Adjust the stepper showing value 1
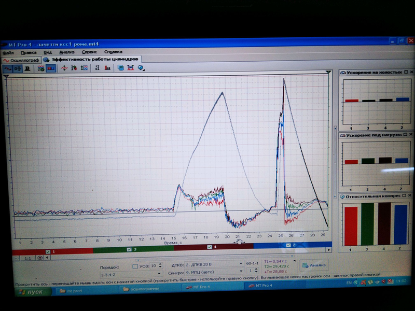415x311 pixels. 256,271
